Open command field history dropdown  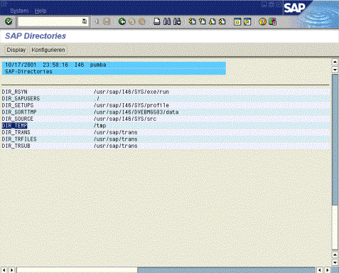[x=85, y=21]
